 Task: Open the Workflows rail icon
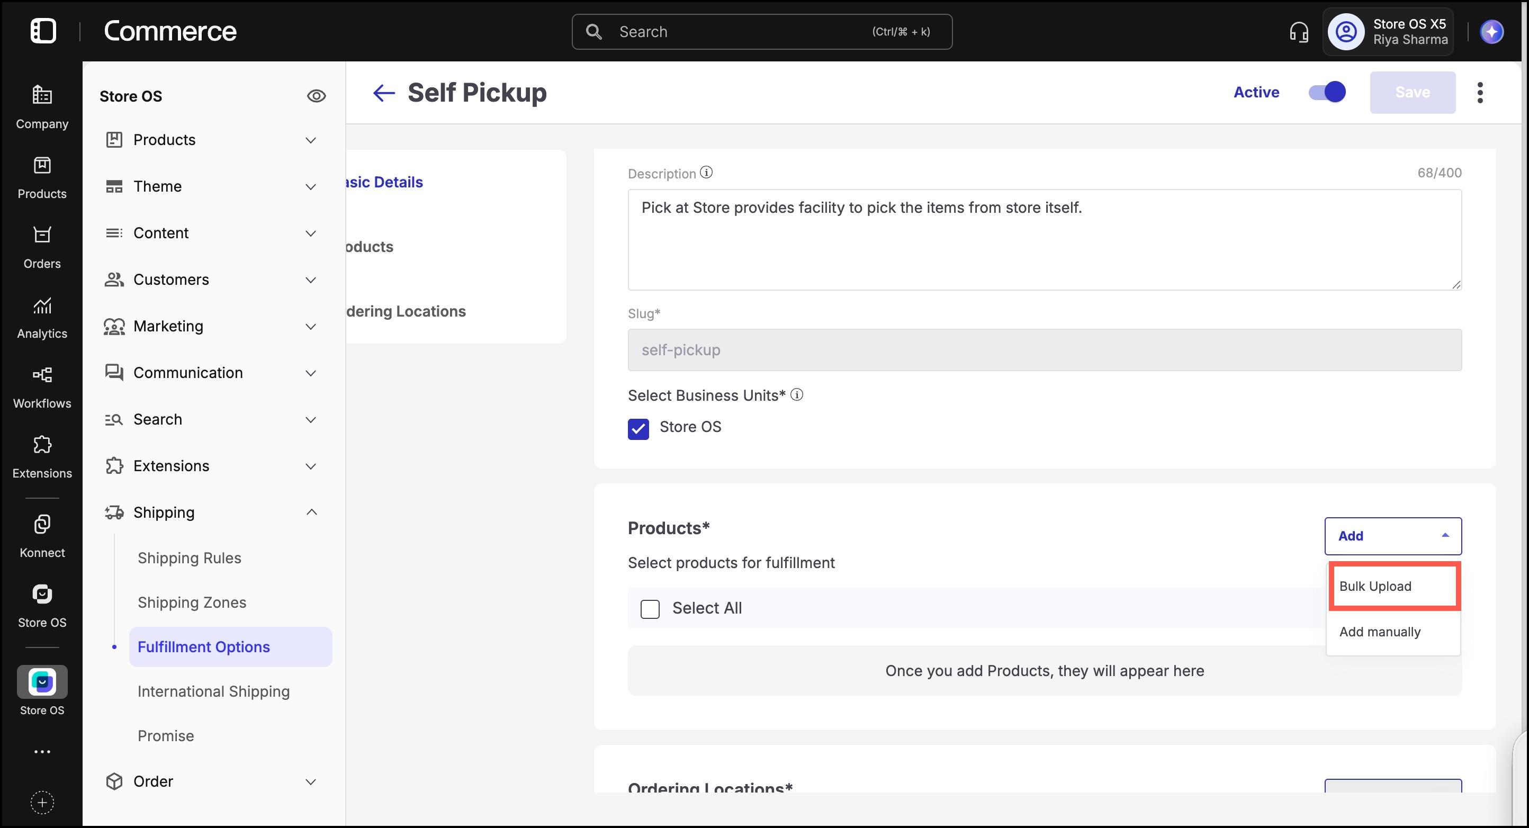pyautogui.click(x=42, y=375)
